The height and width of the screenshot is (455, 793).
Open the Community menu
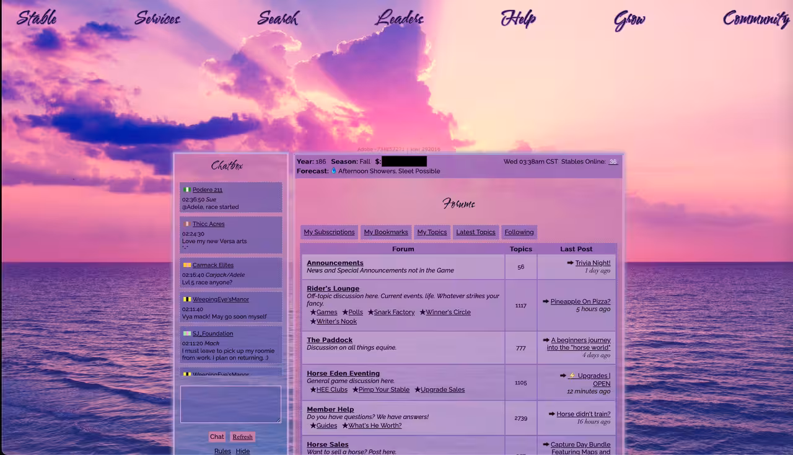pos(756,19)
